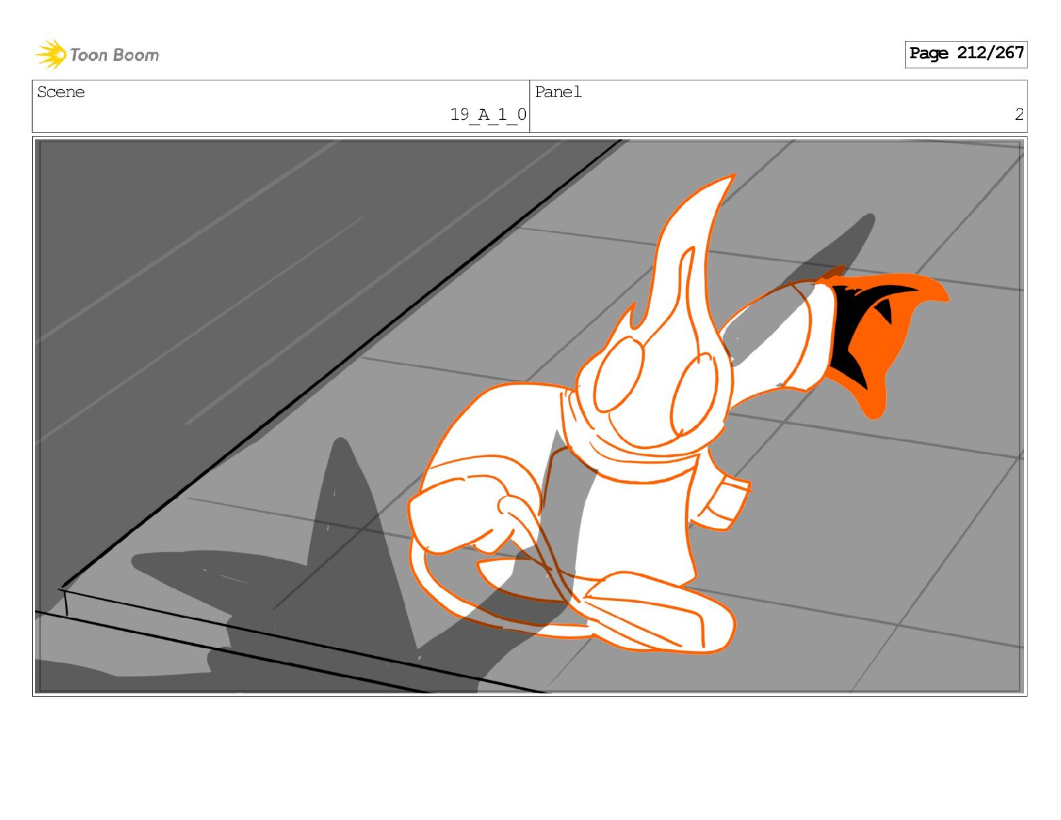Select the Panel label text
This screenshot has height=820, width=1061.
(x=558, y=92)
